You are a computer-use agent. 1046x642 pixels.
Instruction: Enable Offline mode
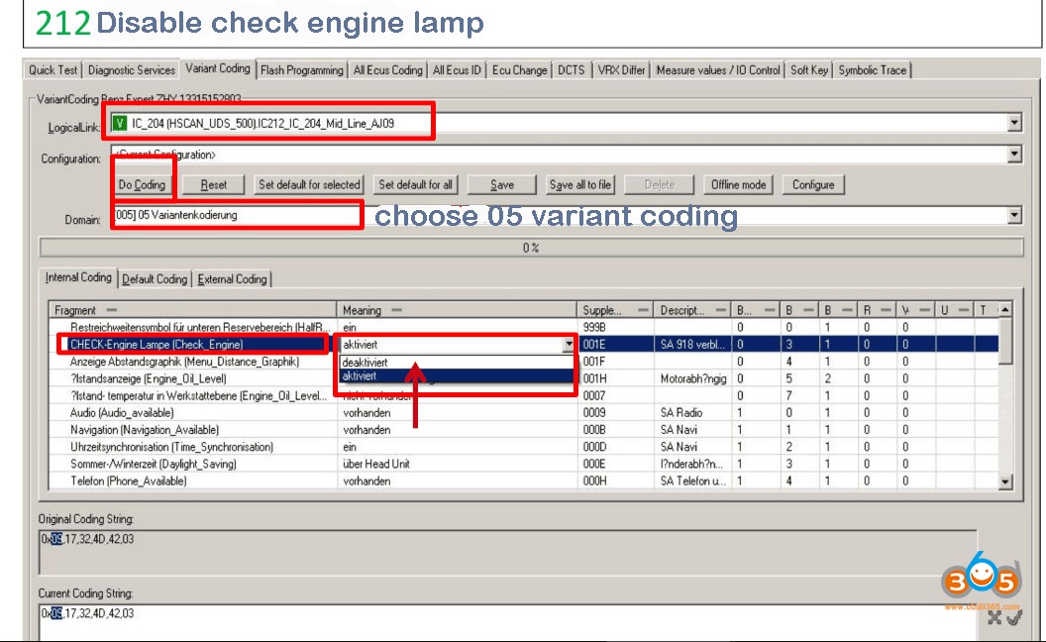pos(738,184)
